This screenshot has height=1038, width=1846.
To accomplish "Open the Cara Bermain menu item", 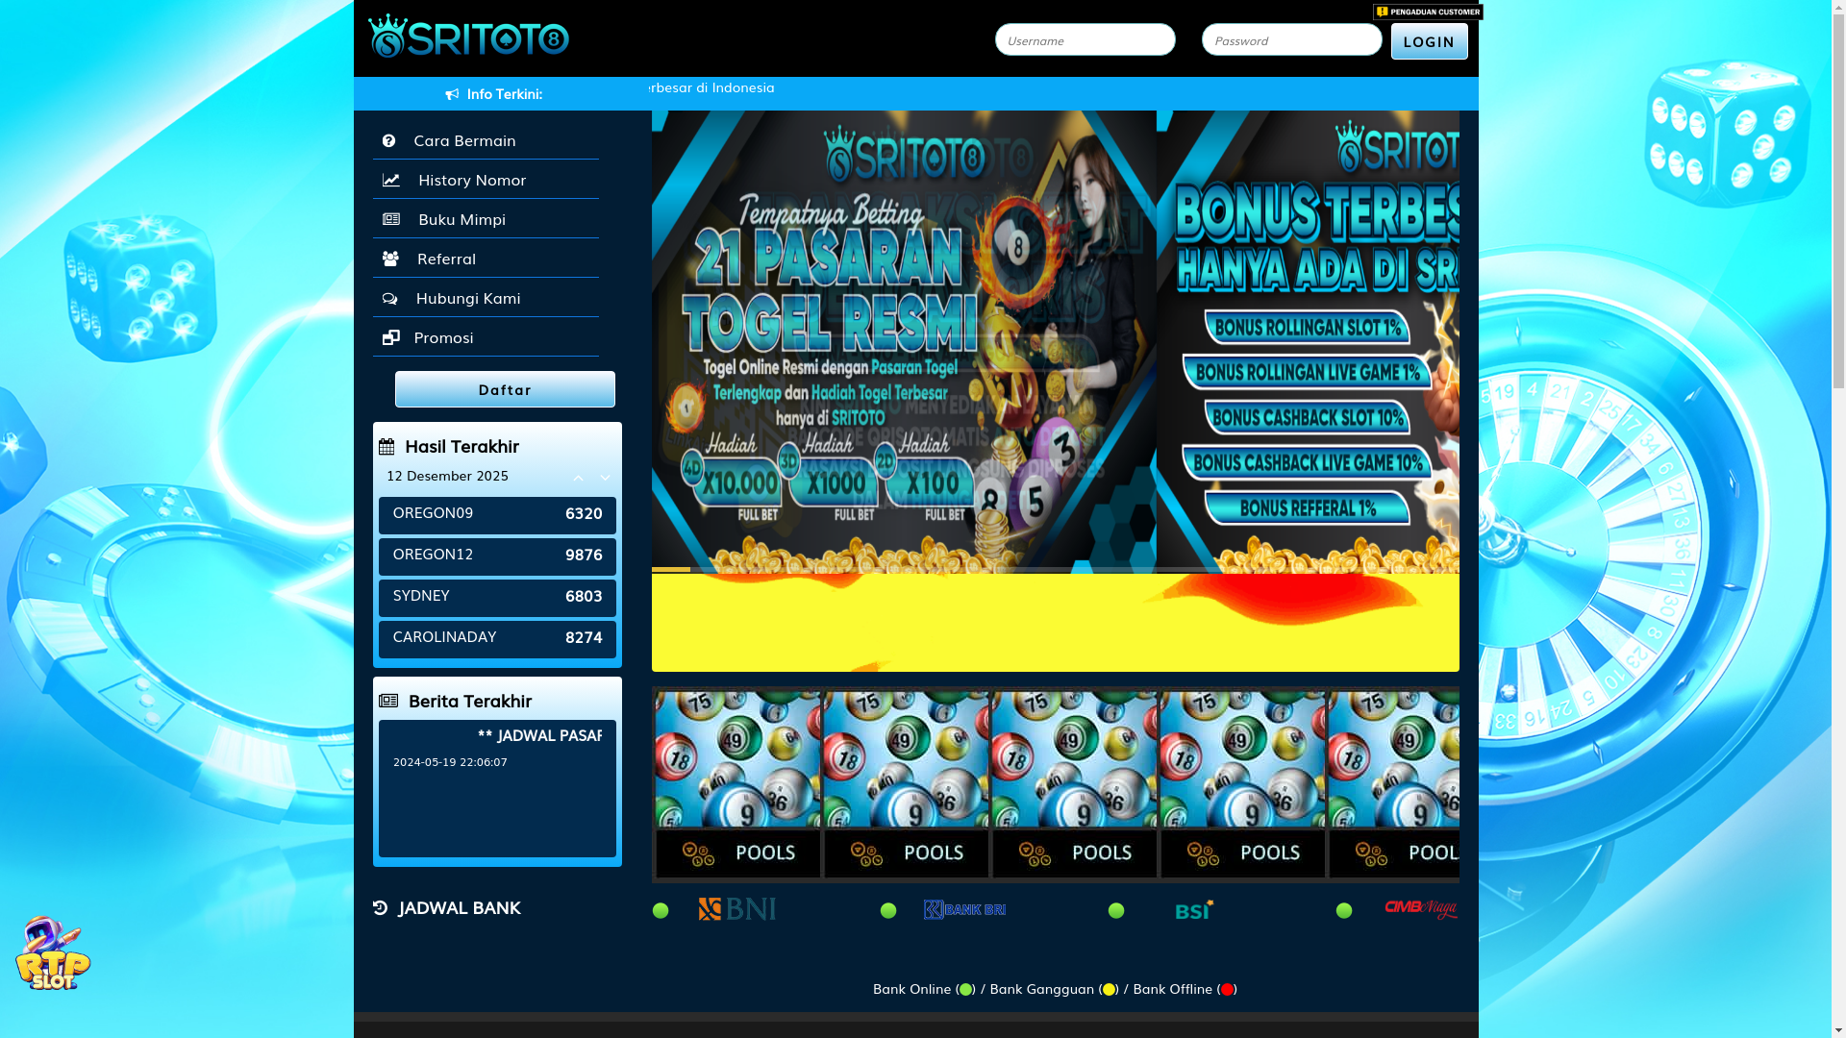I will 486,140.
